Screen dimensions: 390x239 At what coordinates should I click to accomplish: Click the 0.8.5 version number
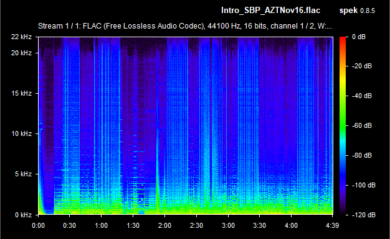click(x=368, y=11)
